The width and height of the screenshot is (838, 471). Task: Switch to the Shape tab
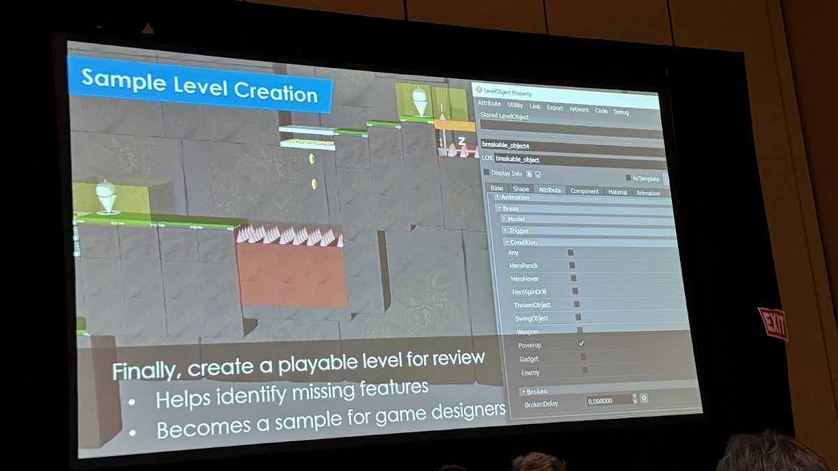click(x=521, y=189)
